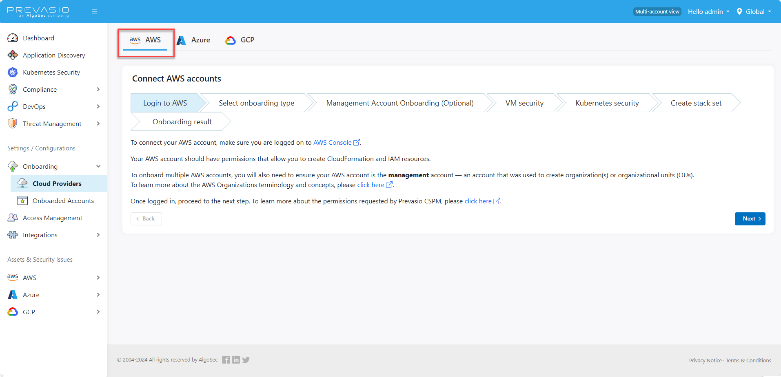Click here link about Prevasio CSPM permissions

pyautogui.click(x=478, y=201)
